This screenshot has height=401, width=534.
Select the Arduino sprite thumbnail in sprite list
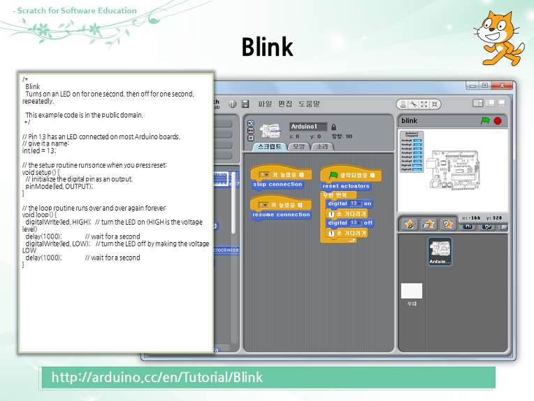click(x=440, y=252)
